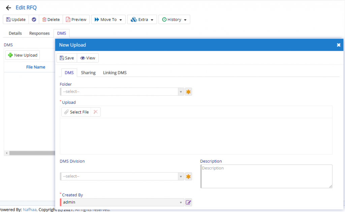Click the horizontal scrollbar thumb in DMS list
This screenshot has width=345, height=212.
pos(32,153)
